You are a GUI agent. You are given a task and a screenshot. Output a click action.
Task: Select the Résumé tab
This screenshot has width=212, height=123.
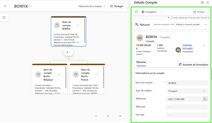141,62
